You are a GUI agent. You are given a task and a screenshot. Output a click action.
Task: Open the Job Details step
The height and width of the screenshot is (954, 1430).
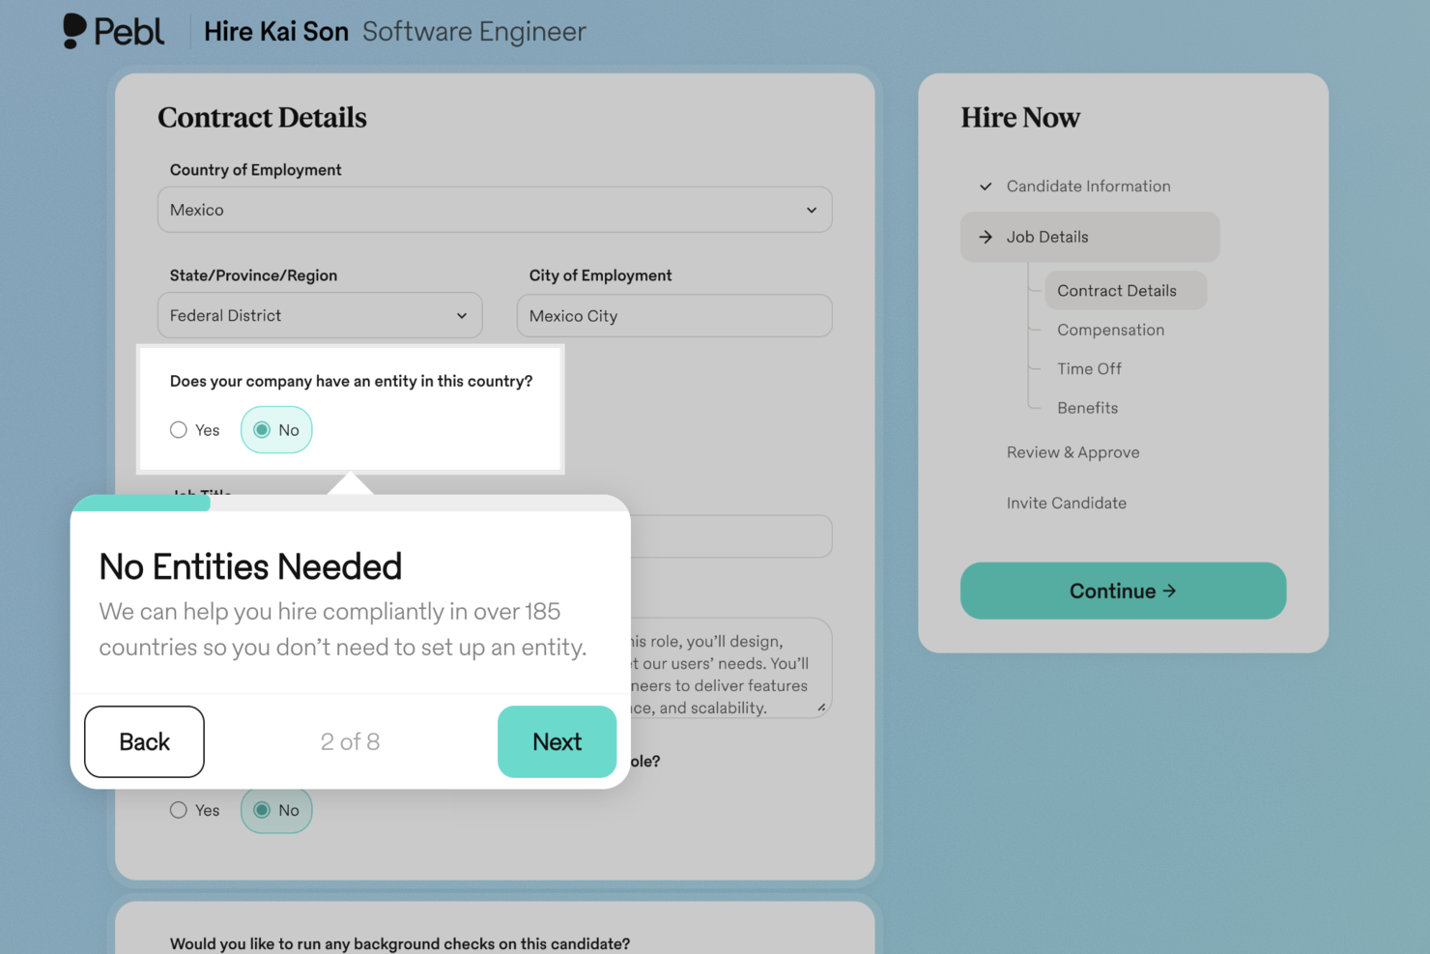pos(1090,237)
